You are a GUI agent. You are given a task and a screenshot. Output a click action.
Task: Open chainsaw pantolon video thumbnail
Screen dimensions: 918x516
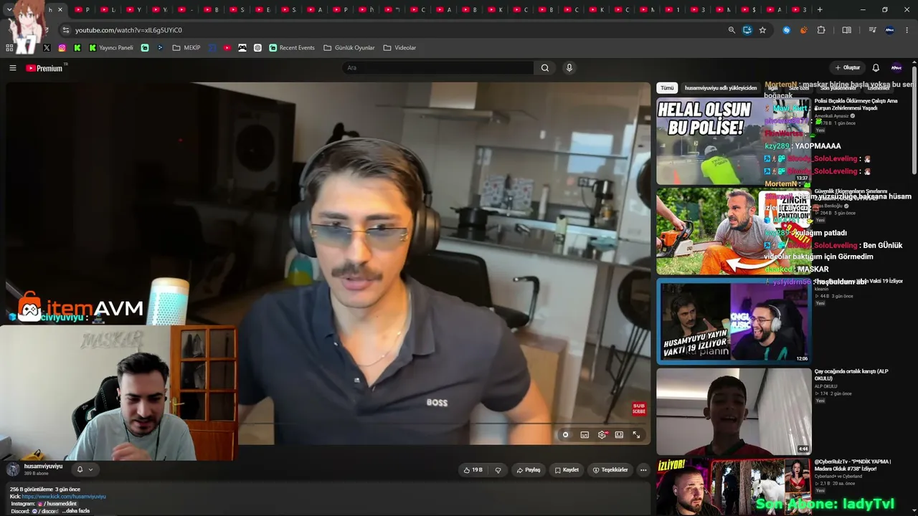pyautogui.click(x=733, y=231)
